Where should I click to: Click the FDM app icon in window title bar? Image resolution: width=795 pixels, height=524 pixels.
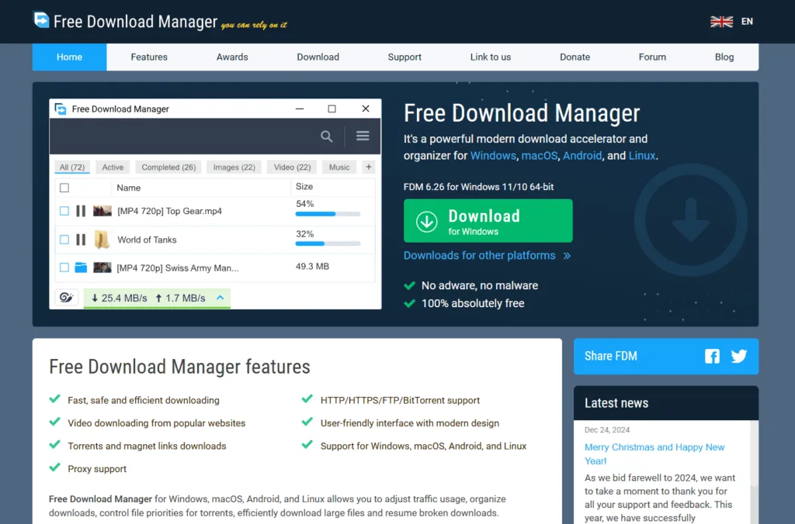tap(61, 109)
